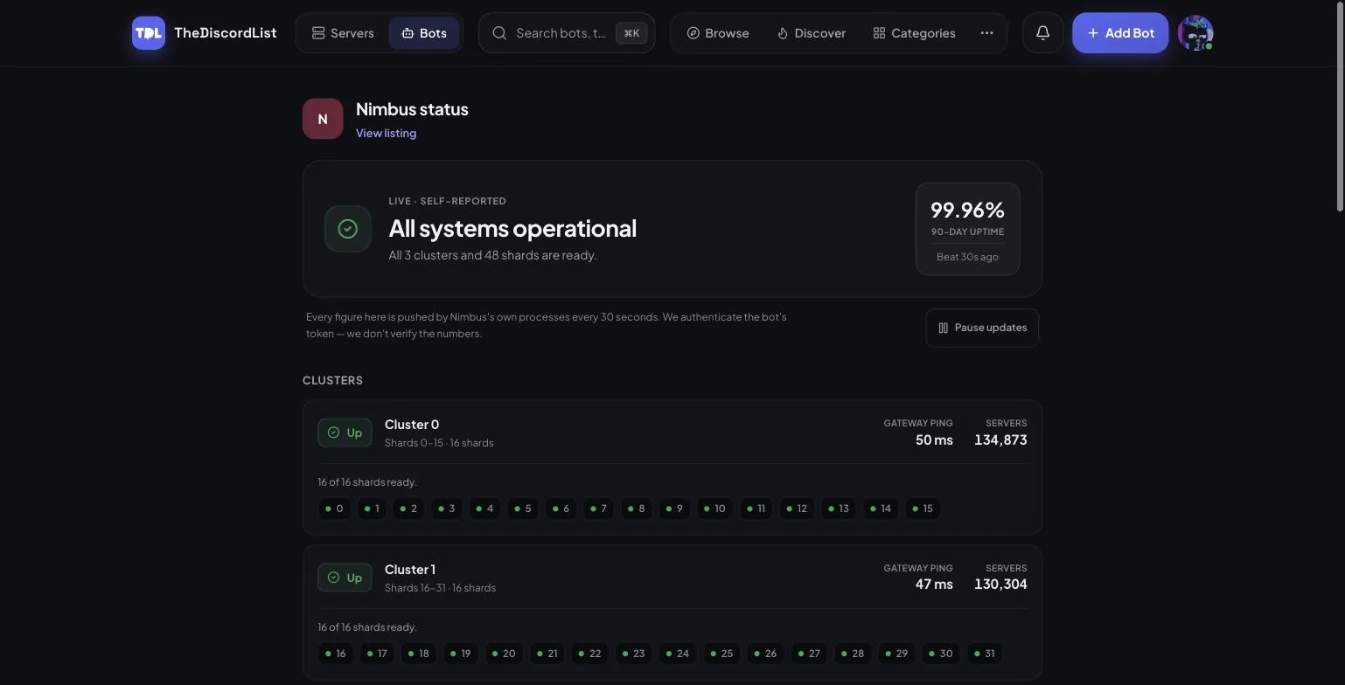Click the CLUSTERS section label

coord(332,380)
